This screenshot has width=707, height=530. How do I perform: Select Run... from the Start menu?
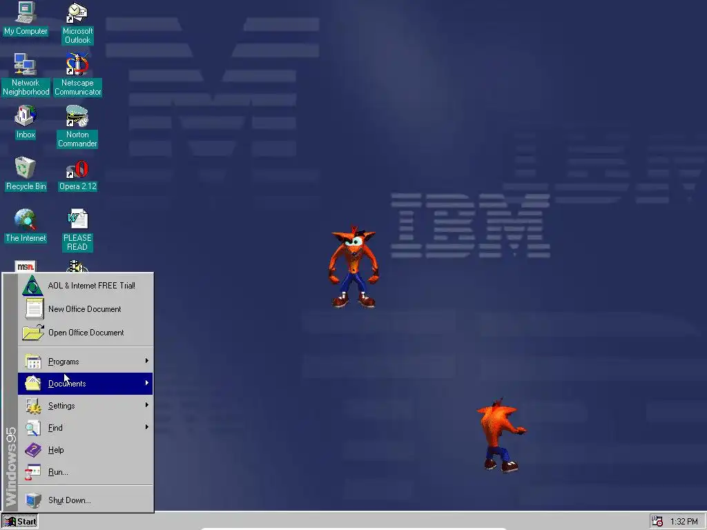pos(86,472)
